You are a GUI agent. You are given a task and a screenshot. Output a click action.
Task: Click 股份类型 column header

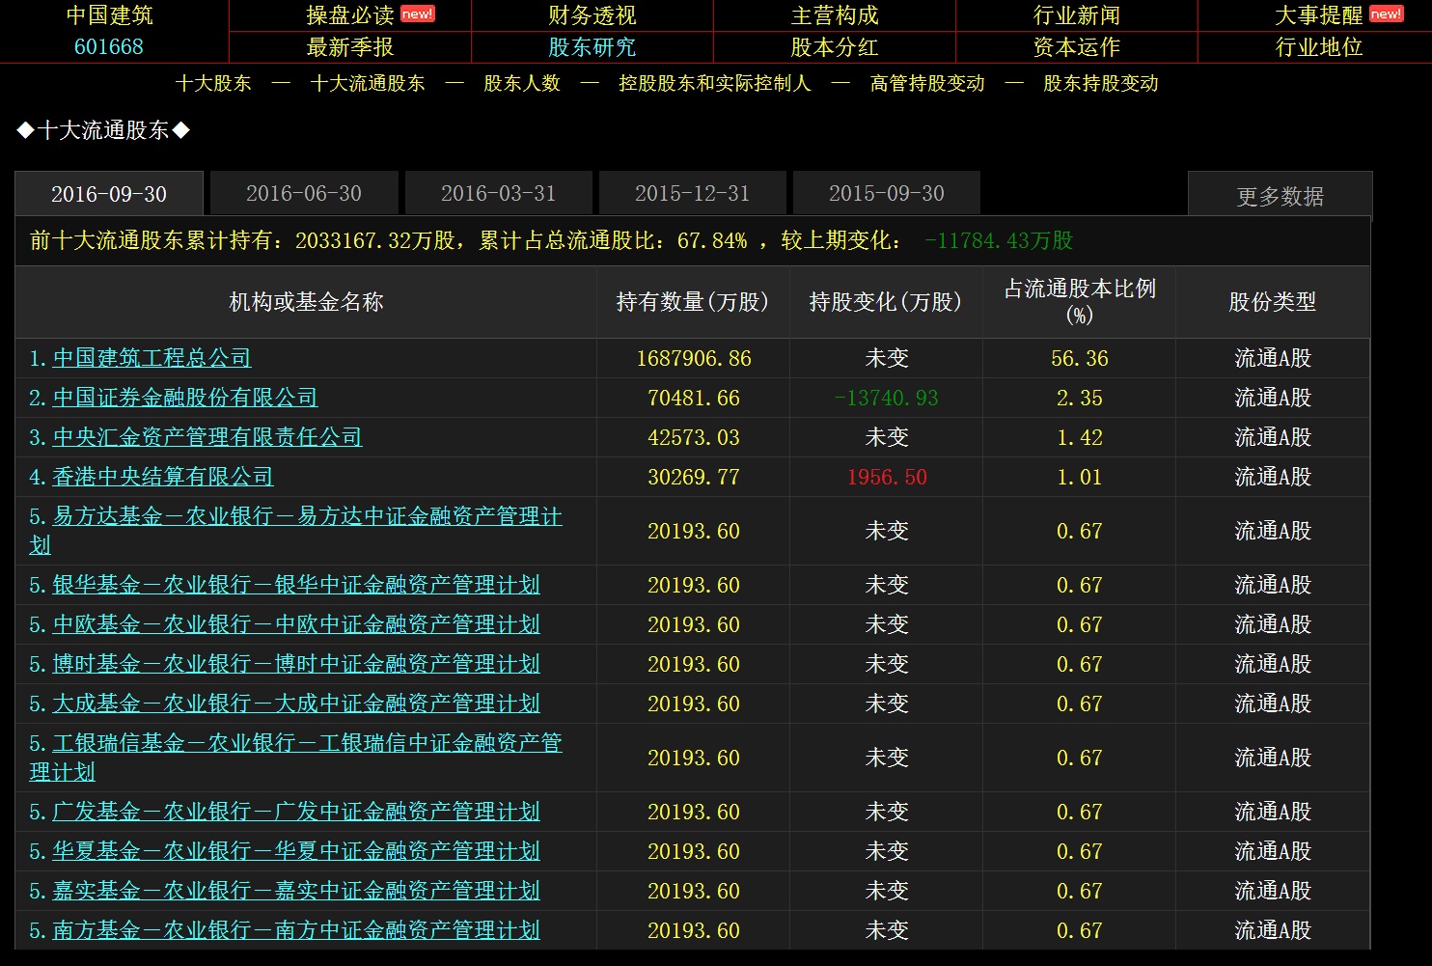click(x=1273, y=302)
